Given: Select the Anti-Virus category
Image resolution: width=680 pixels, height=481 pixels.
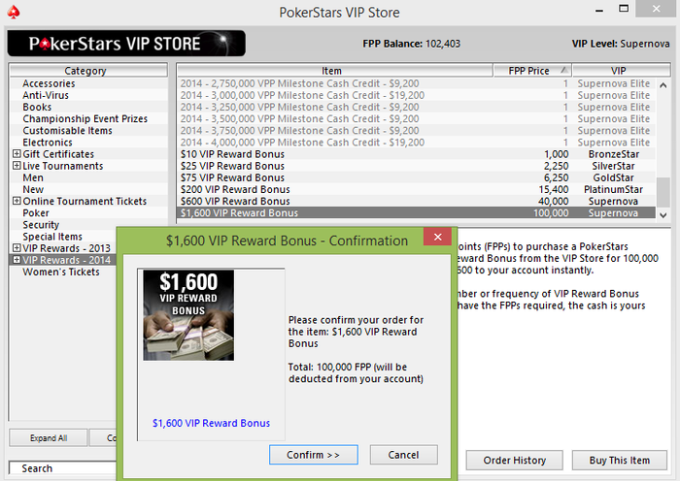Looking at the screenshot, I should [x=46, y=95].
